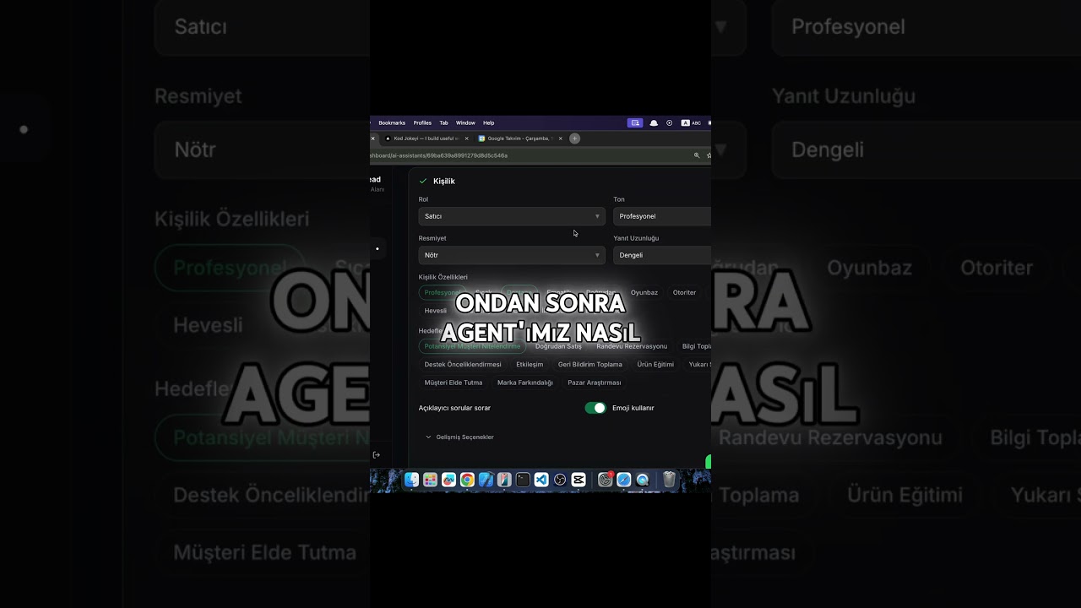Open a new browser tab
Viewport: 1081px width, 608px height.
click(574, 138)
